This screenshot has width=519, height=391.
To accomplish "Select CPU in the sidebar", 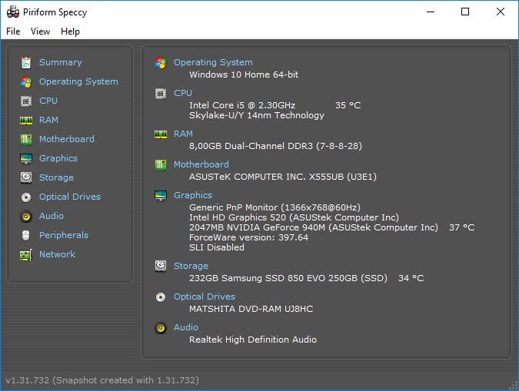I will (x=48, y=101).
